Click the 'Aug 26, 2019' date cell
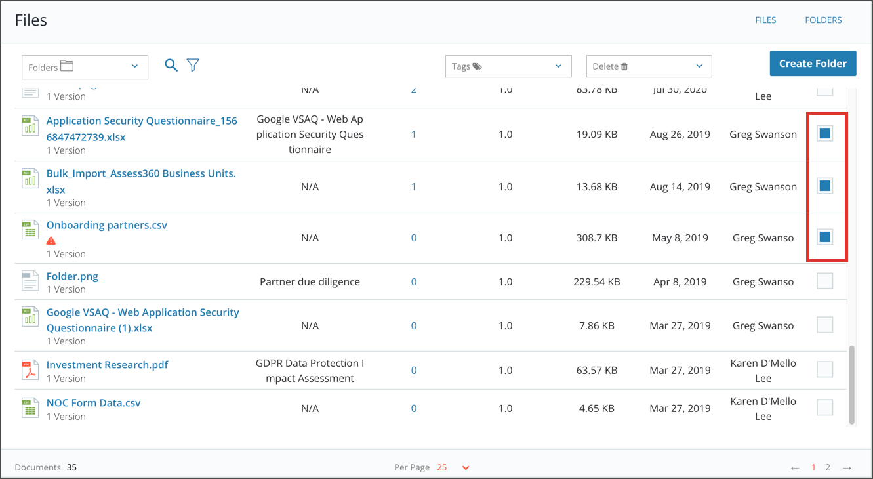The height and width of the screenshot is (479, 873). pos(680,135)
